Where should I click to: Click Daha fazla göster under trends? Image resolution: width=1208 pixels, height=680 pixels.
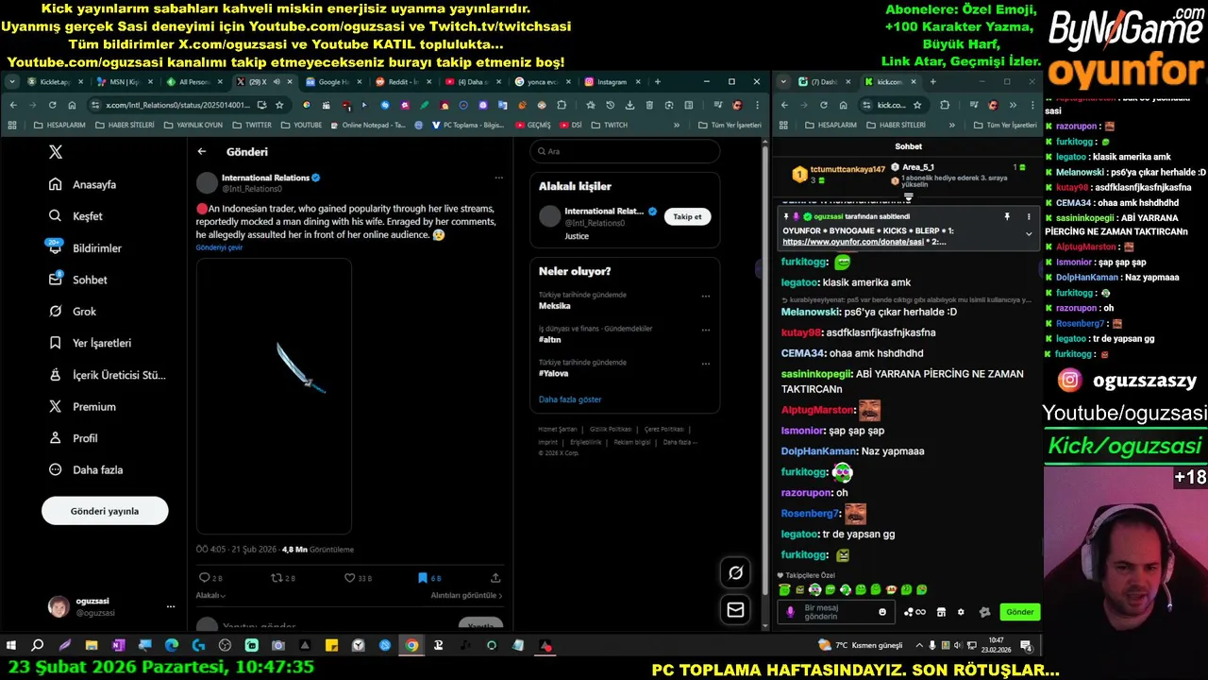coord(570,399)
